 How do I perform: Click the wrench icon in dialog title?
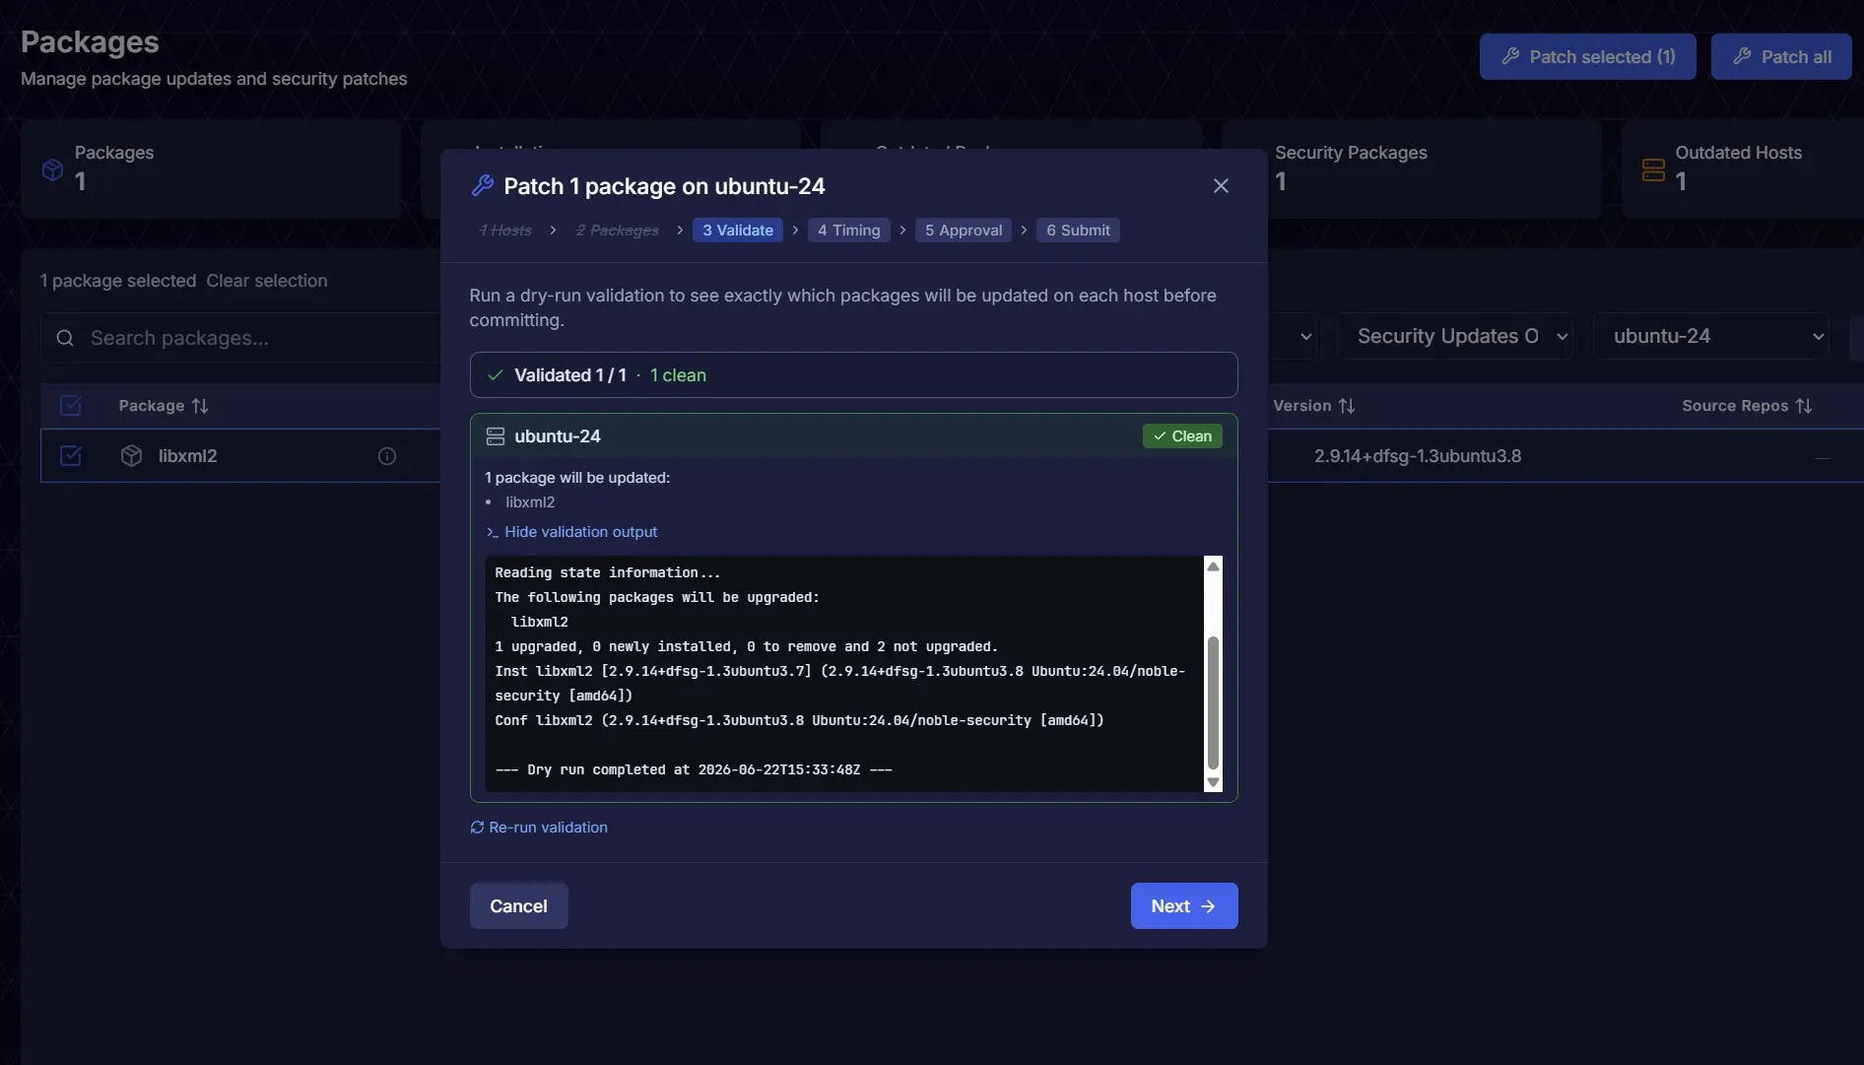(482, 186)
